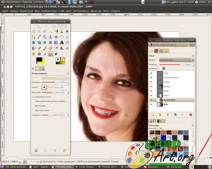Adjust layer opacity slider in Layers panel
The width and height of the screenshot is (212, 169).
pos(172,65)
